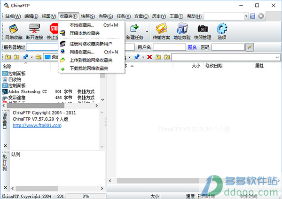Choose 注册网络收藏夹新用户 menu entry
Viewport: 282px width, 199px height.
[x=91, y=44]
